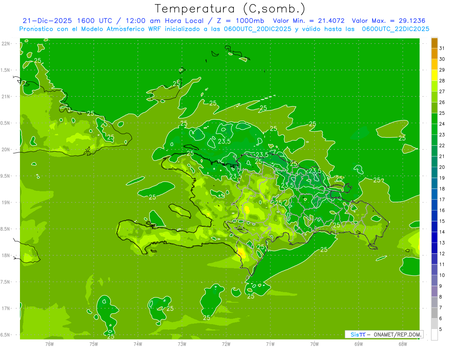Click the teal colorbar segment between 19 and 20

(x=434, y=172)
